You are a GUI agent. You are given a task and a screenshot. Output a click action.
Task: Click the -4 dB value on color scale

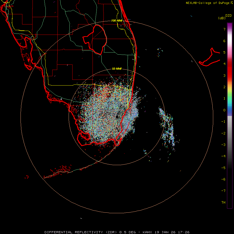pyautogui.click(x=223, y=156)
